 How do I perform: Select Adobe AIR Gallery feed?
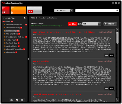13,28
